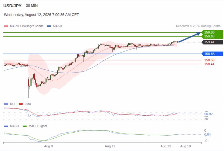Click the MACD Signal green swatch
Screen dimensions: 224x151
pyautogui.click(x=25, y=126)
